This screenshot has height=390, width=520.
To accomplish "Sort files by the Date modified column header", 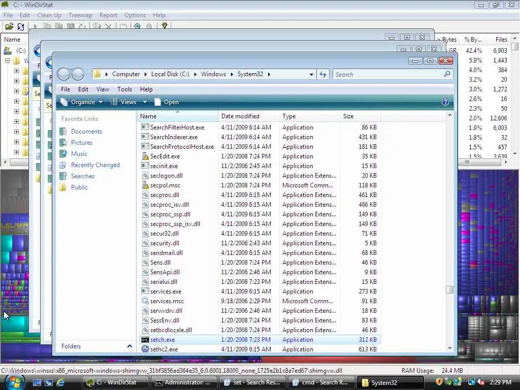I will 249,116.
